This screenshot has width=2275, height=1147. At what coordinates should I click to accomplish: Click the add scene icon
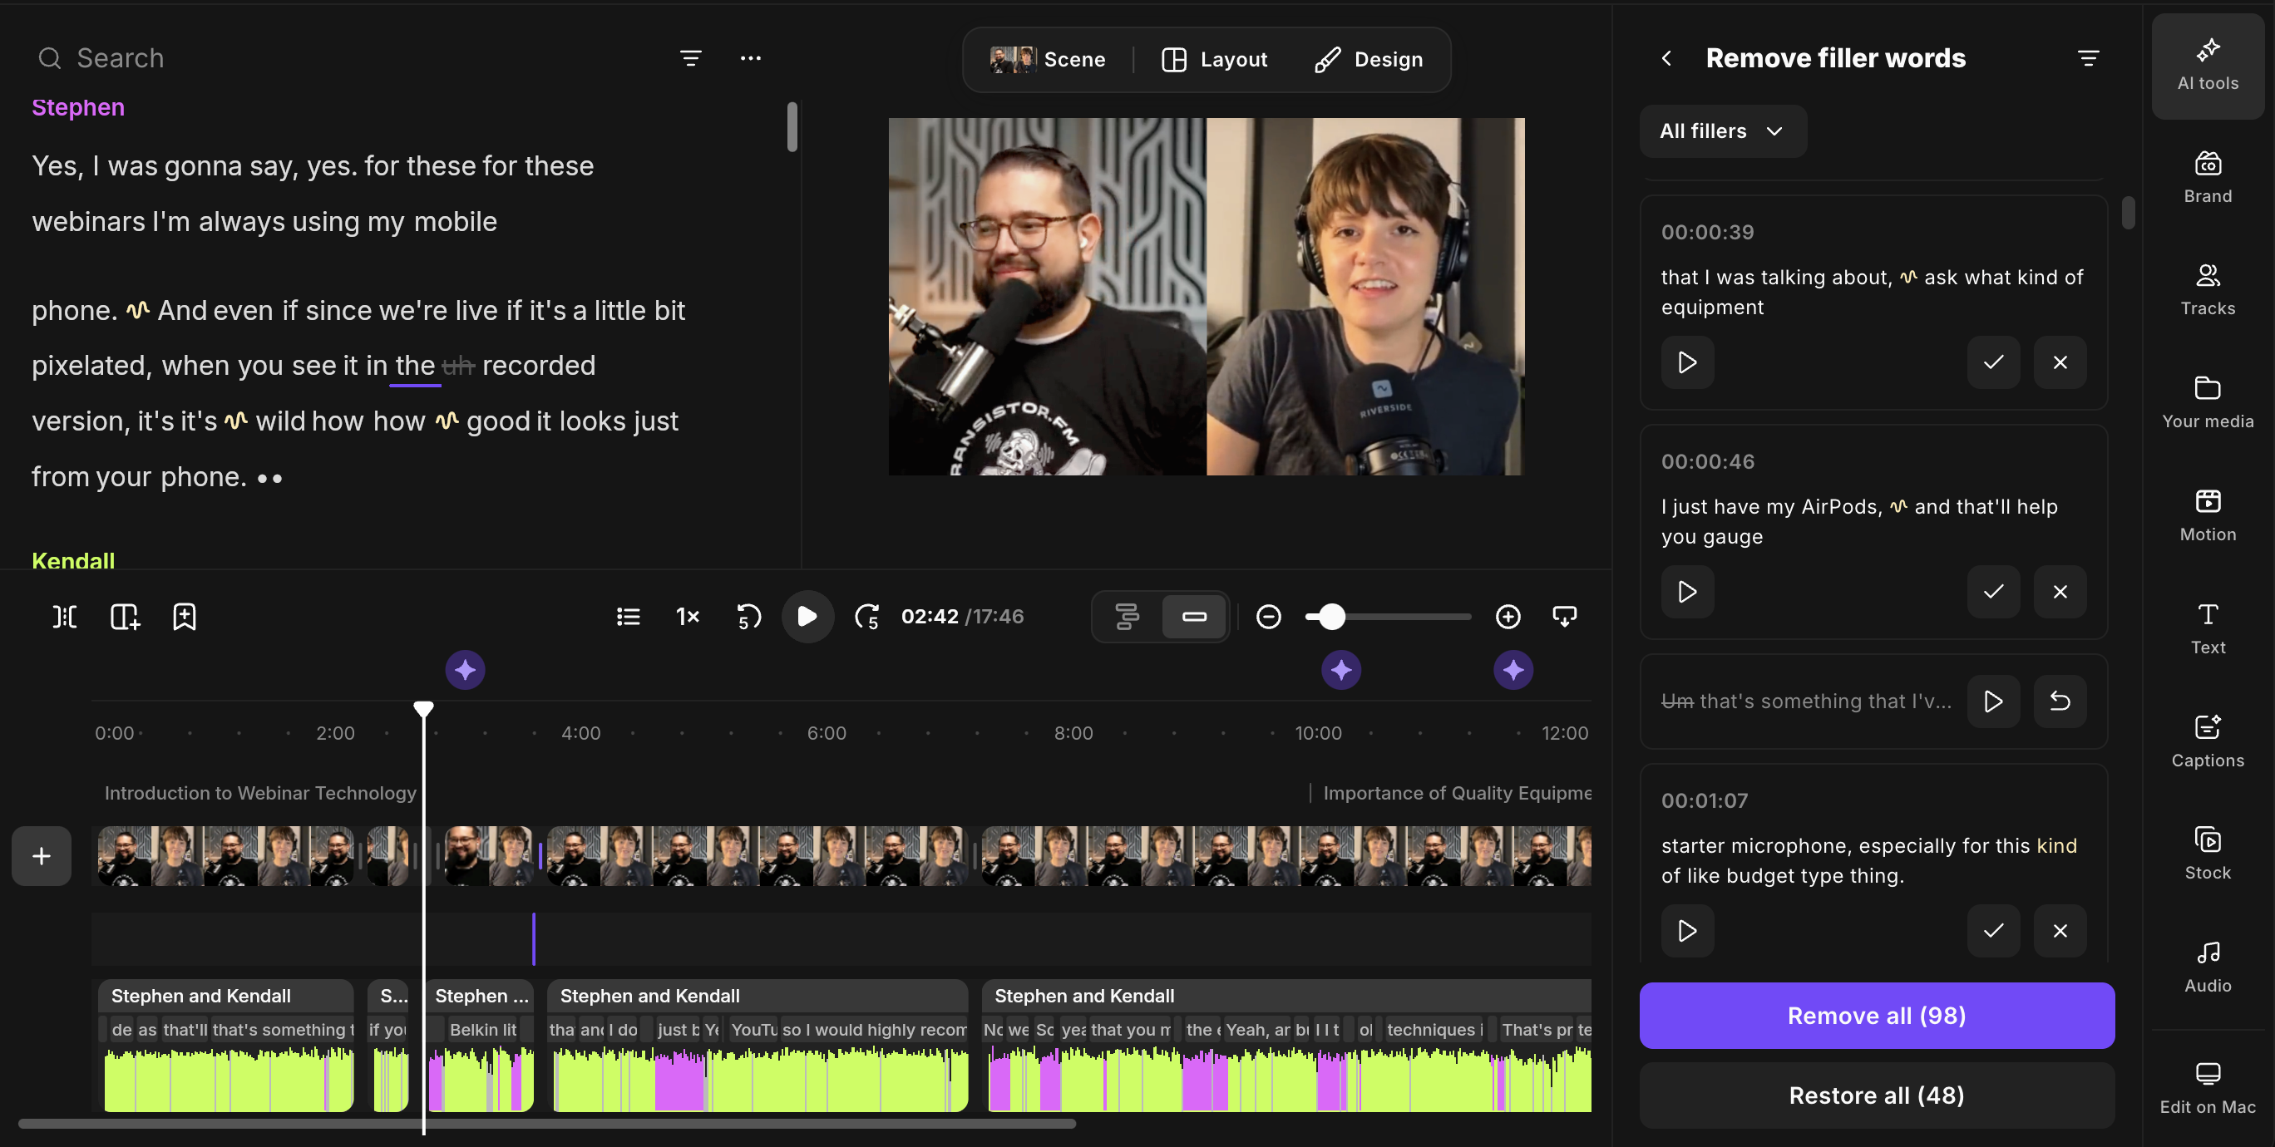point(125,617)
